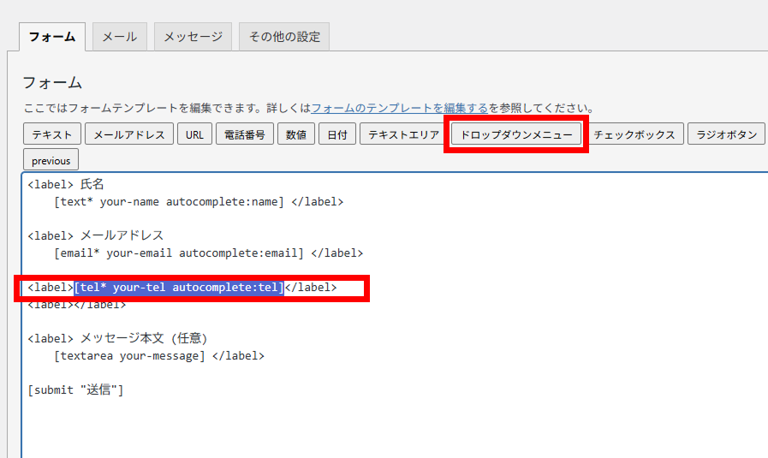Insert a ラジオボタン tag
The height and width of the screenshot is (458, 768).
[x=726, y=134]
